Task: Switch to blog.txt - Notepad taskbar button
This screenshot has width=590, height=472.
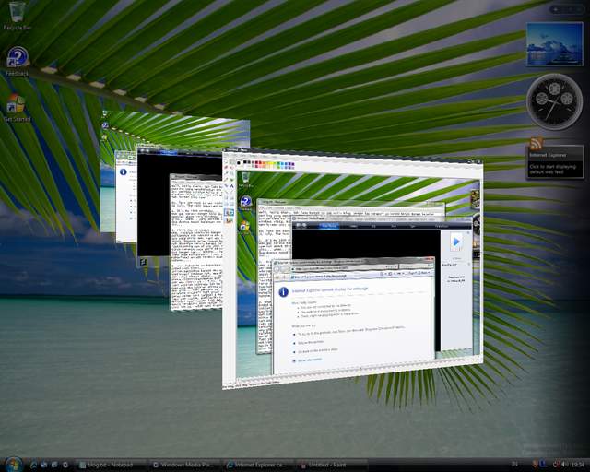Action: point(111,466)
